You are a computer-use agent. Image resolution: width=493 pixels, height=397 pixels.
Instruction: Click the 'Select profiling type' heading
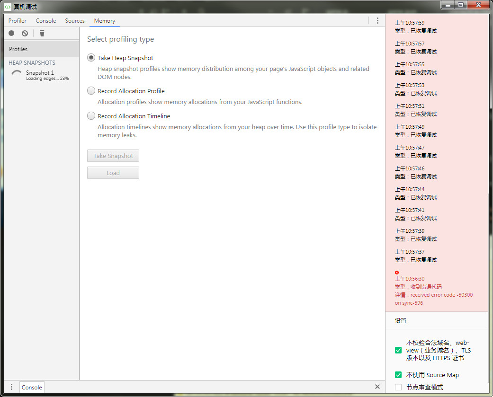pos(120,39)
